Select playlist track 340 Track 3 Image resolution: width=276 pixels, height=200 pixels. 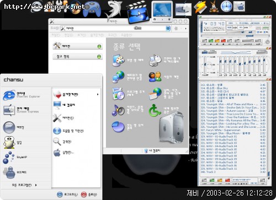233,172
